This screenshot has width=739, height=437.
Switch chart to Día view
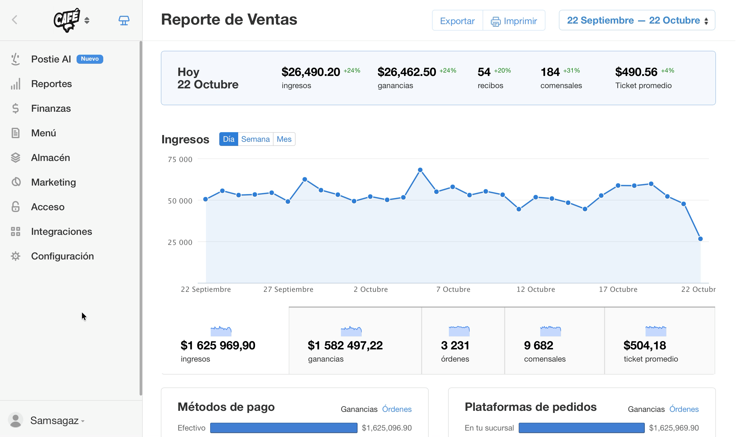point(229,139)
